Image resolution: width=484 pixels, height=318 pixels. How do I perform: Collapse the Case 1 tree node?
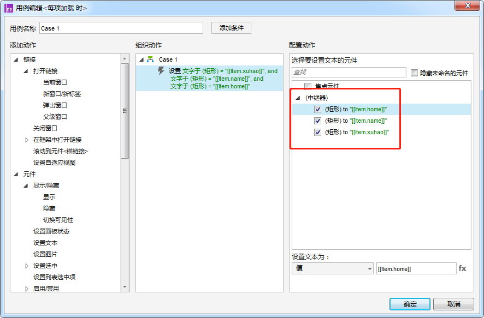click(141, 59)
